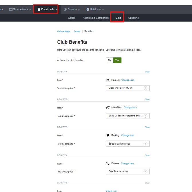Screen dimensions: 192x192
Task: Edit the Early Check-in text description field
Action: (x=128, y=116)
